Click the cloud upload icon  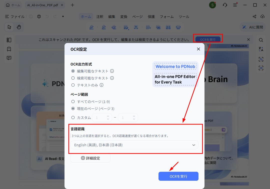pos(262,16)
